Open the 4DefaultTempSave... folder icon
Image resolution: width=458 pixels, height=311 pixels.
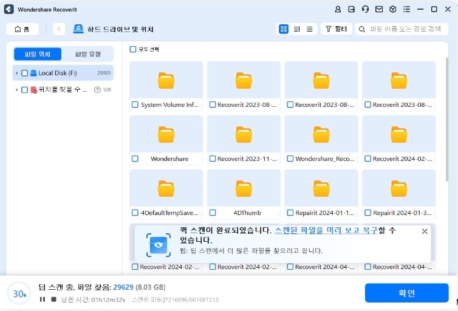(166, 189)
